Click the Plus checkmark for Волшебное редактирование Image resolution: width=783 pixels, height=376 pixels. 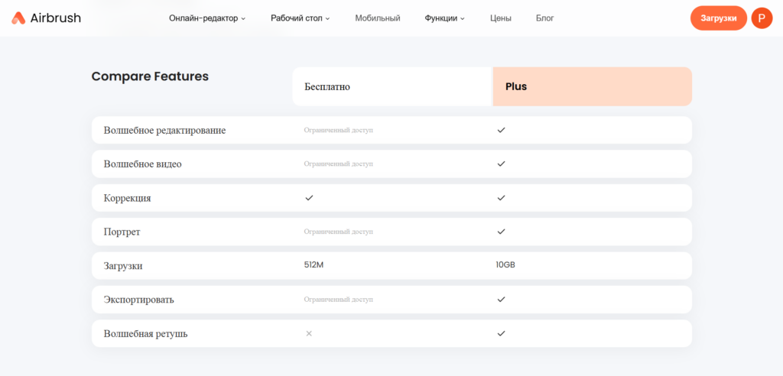tap(502, 130)
